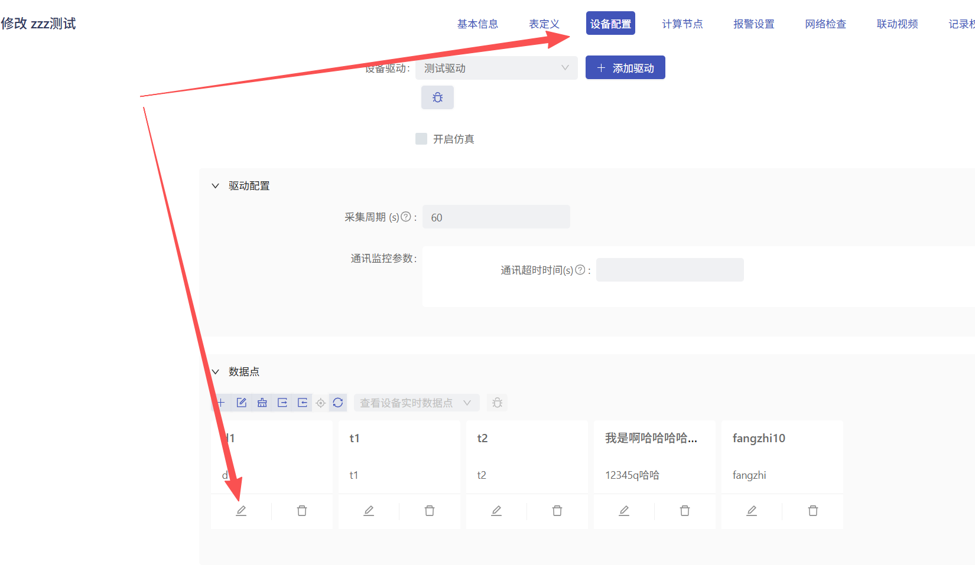The width and height of the screenshot is (975, 565).
Task: Click the refresh data points icon
Action: (338, 403)
